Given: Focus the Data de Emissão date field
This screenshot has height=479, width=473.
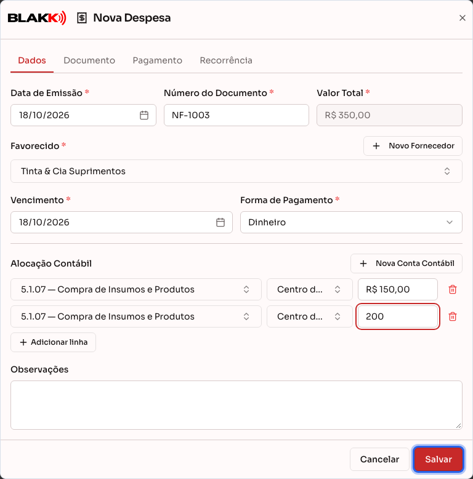Looking at the screenshot, I should click(x=83, y=115).
